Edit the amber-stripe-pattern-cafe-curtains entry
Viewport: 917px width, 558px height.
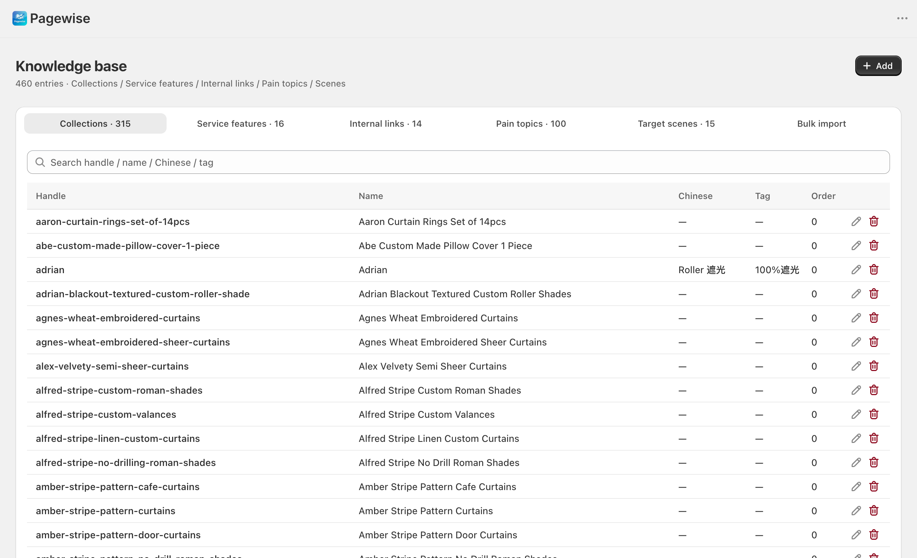click(856, 487)
